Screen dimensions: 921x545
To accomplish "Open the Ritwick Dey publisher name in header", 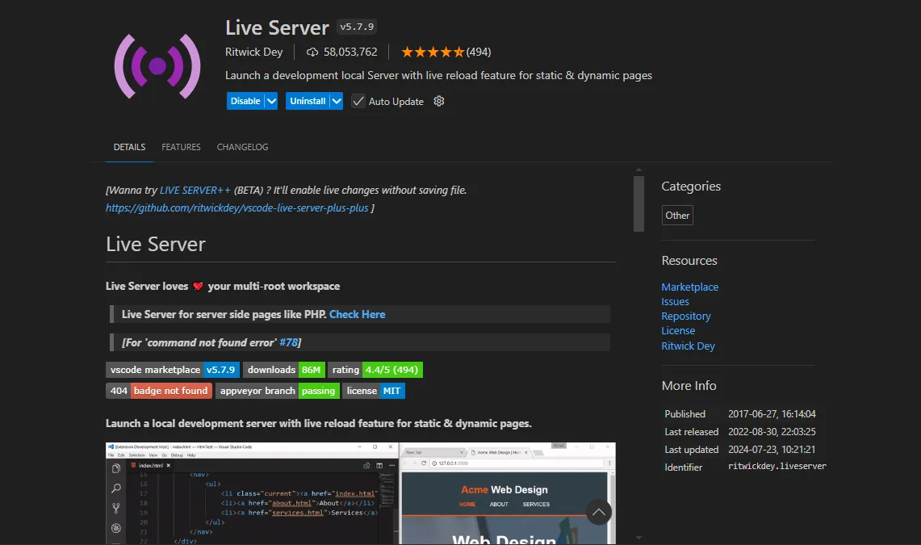I will (x=253, y=52).
